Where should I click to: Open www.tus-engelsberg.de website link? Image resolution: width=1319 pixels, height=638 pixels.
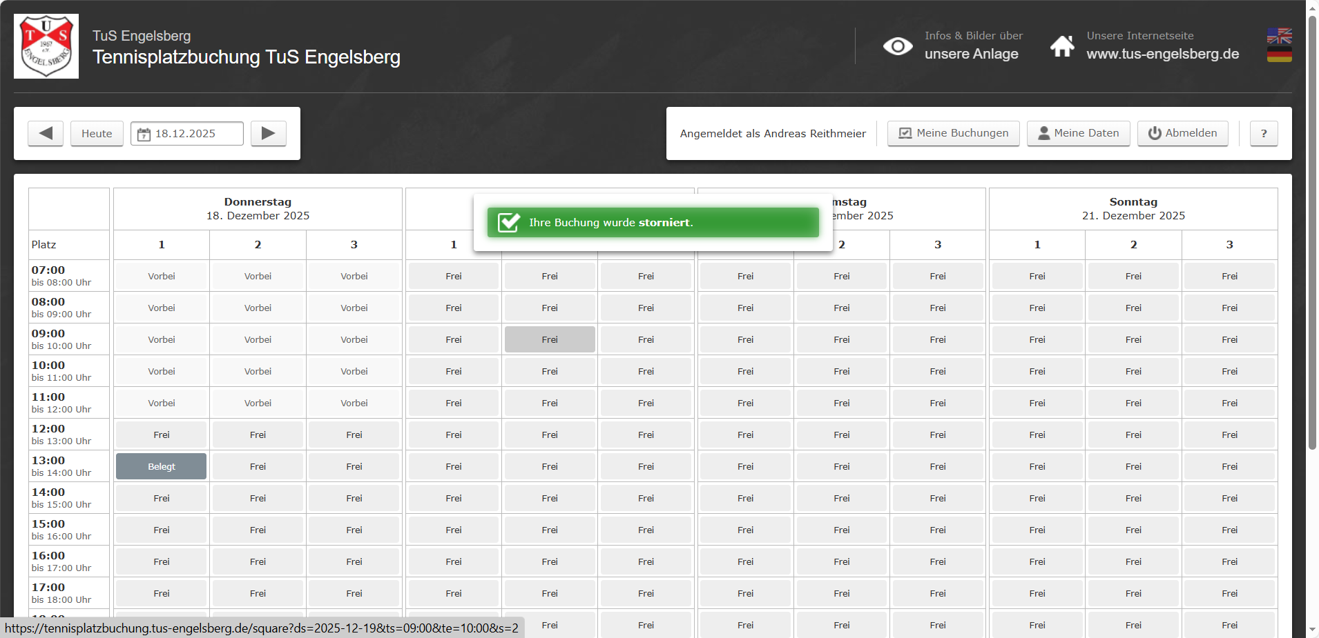(x=1162, y=54)
